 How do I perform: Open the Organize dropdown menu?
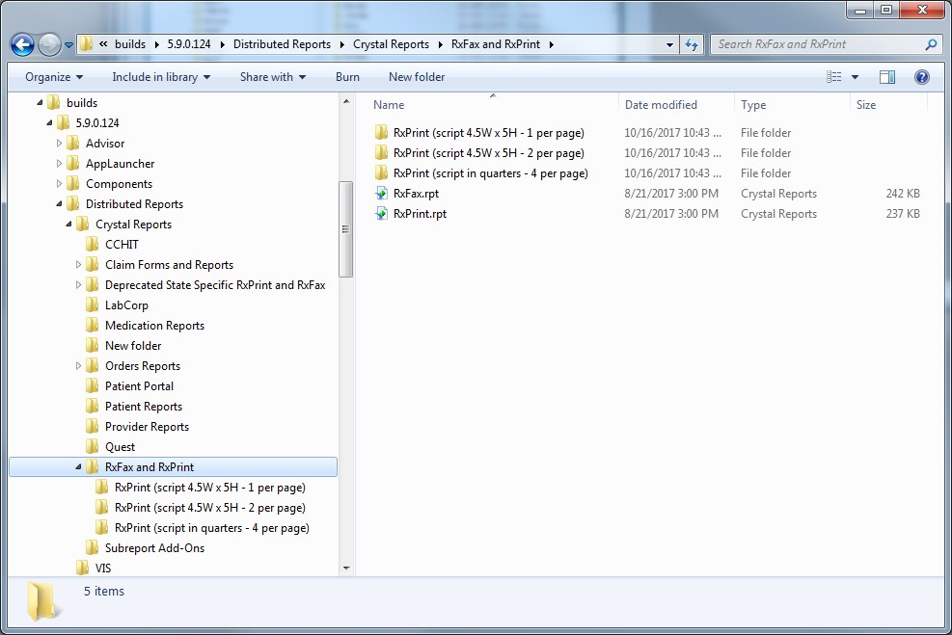52,76
